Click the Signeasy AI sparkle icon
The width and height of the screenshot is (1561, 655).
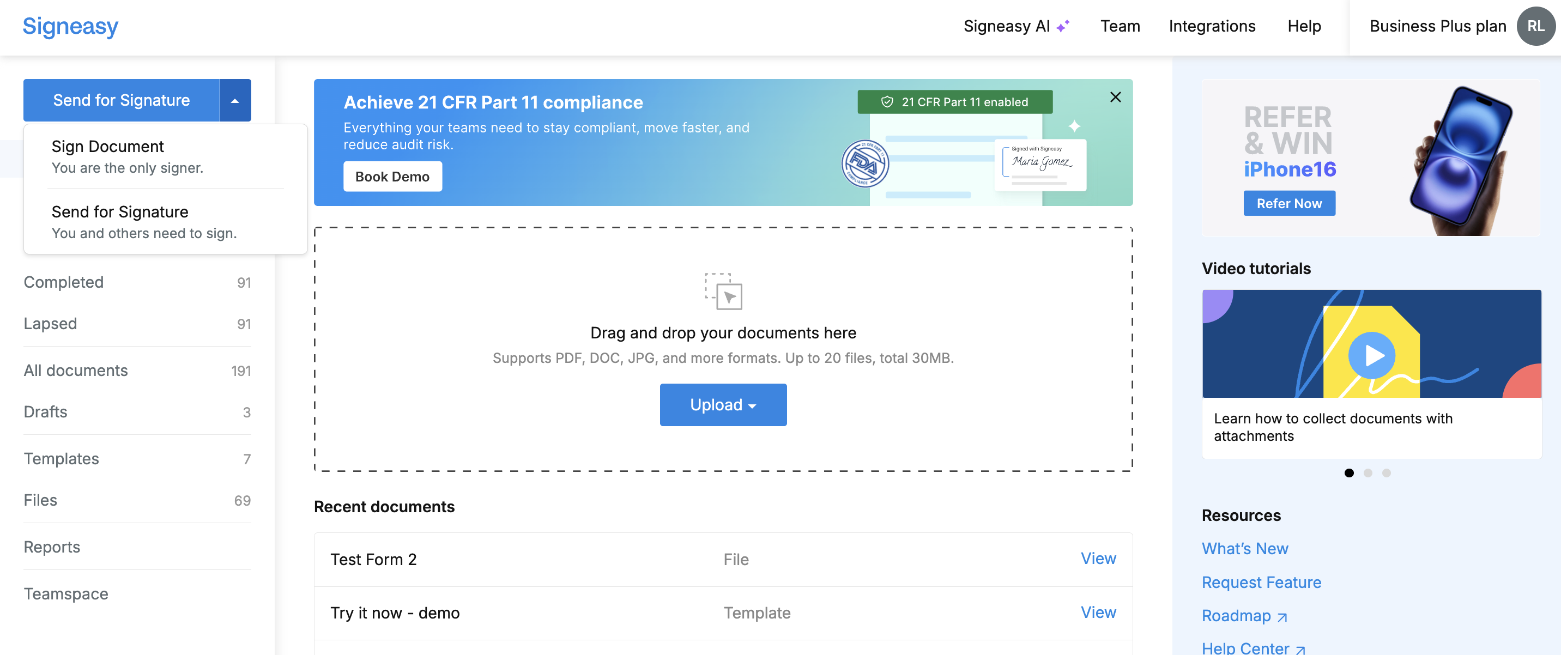[1063, 27]
